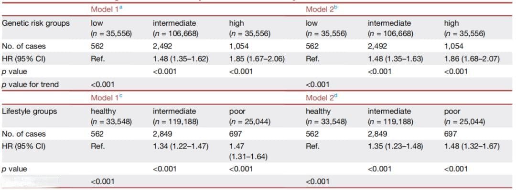
Task: Select the 1.48 (1.32–1.67) cell
Action: click(x=472, y=147)
